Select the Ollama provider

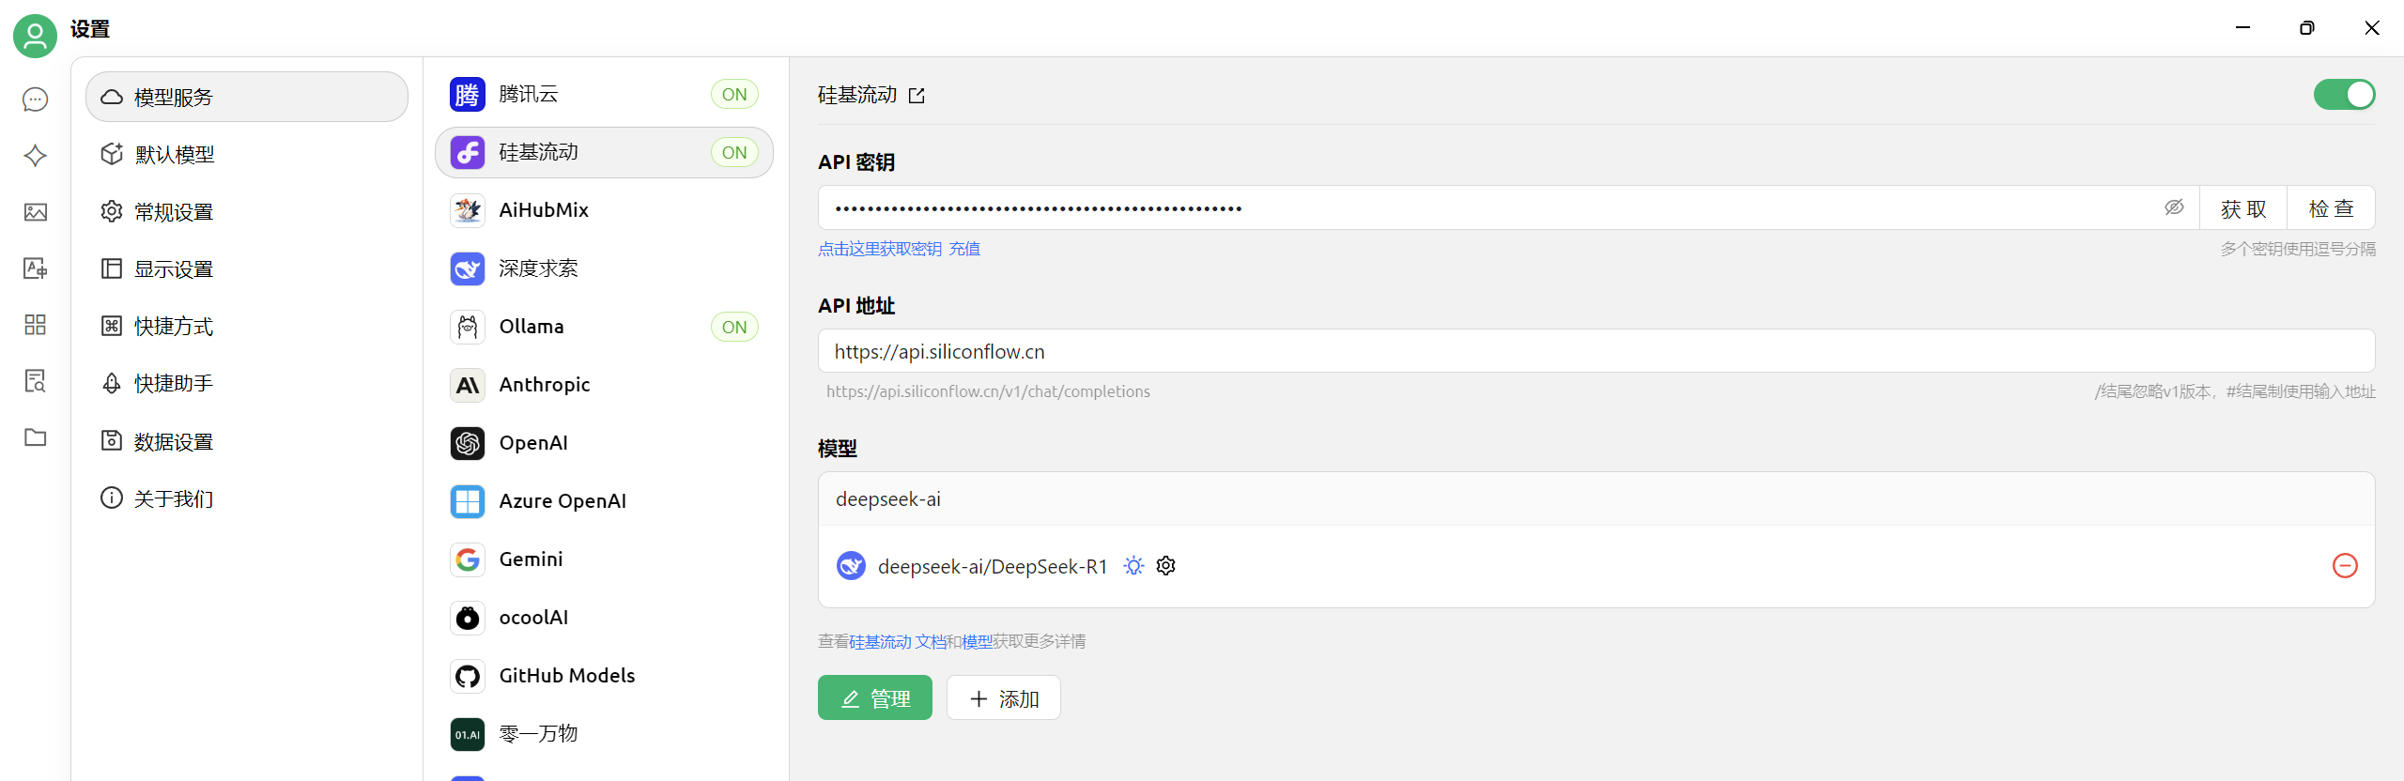pyautogui.click(x=604, y=327)
